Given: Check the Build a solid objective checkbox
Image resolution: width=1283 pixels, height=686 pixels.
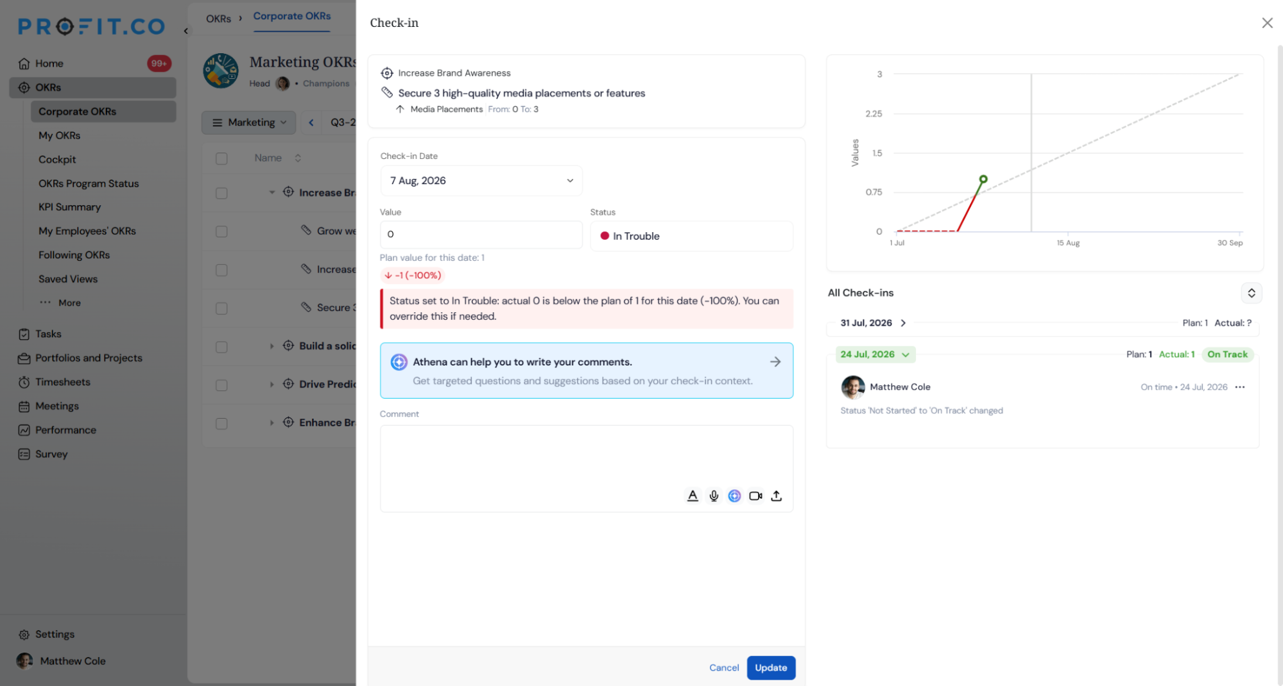Looking at the screenshot, I should tap(221, 347).
